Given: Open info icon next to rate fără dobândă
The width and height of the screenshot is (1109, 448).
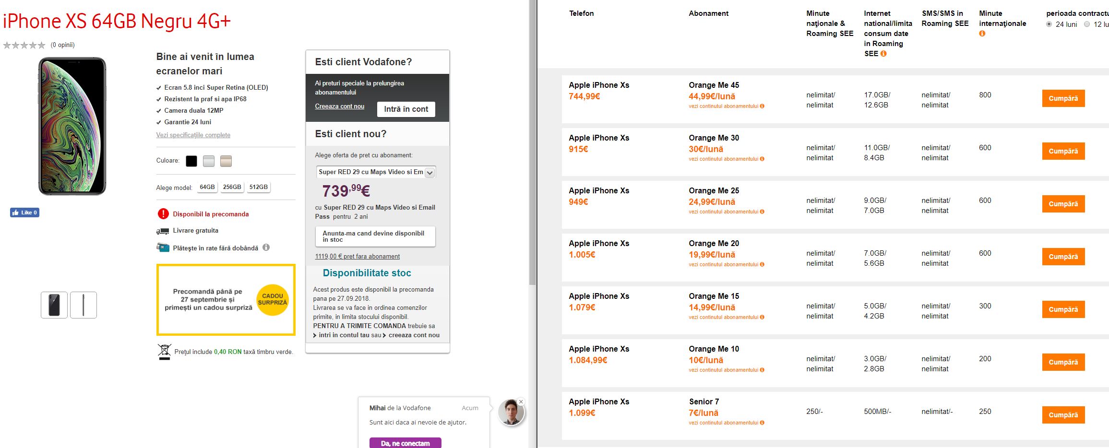Looking at the screenshot, I should [x=266, y=248].
